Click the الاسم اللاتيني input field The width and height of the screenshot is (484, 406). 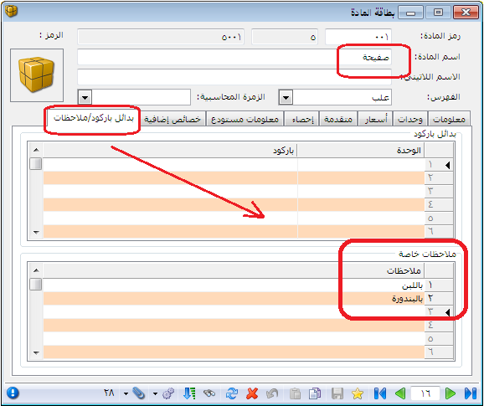pos(234,77)
